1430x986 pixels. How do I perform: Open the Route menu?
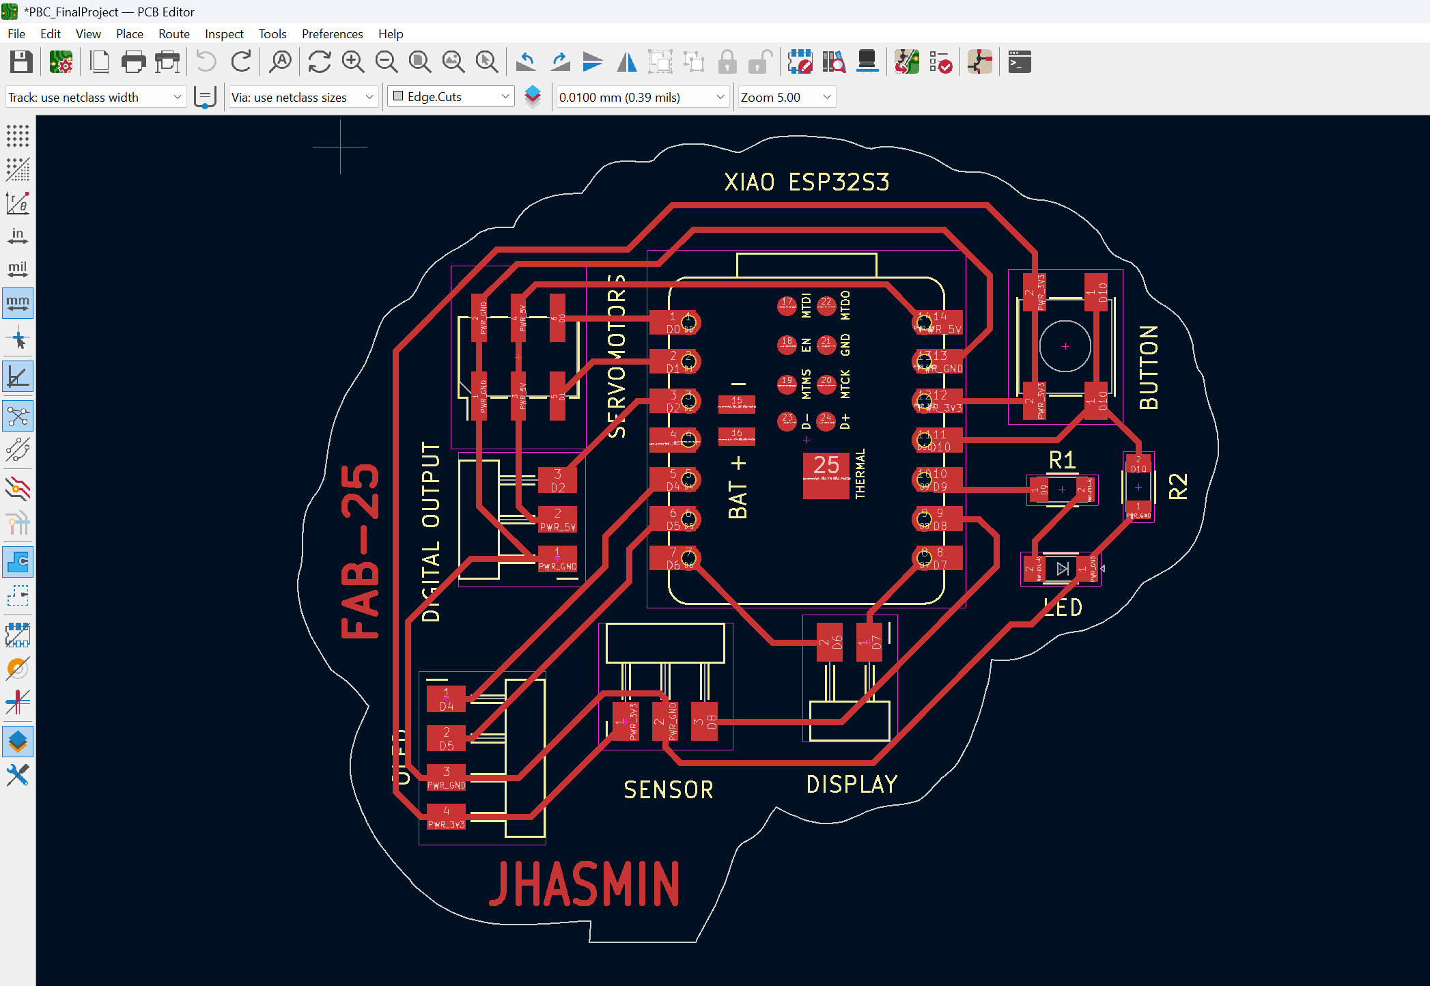tap(173, 33)
